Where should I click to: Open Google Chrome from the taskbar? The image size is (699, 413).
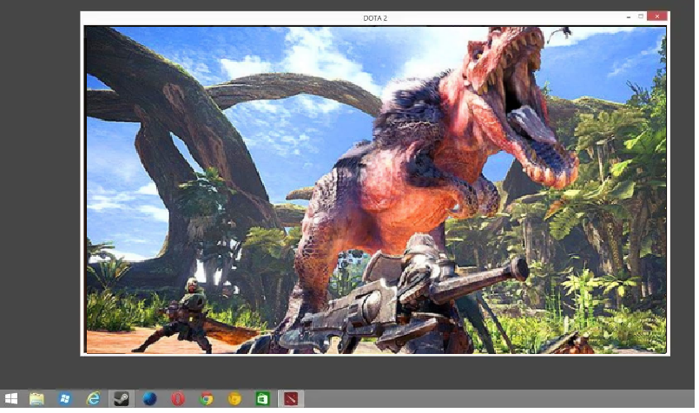206,399
